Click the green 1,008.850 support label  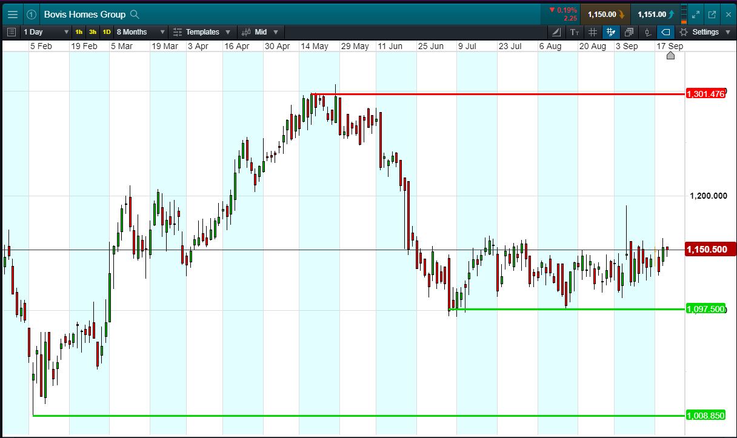(705, 416)
